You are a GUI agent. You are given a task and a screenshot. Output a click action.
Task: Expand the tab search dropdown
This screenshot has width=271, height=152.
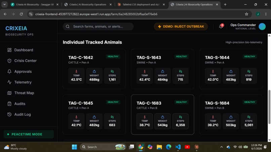pyautogui.click(x=4, y=4)
